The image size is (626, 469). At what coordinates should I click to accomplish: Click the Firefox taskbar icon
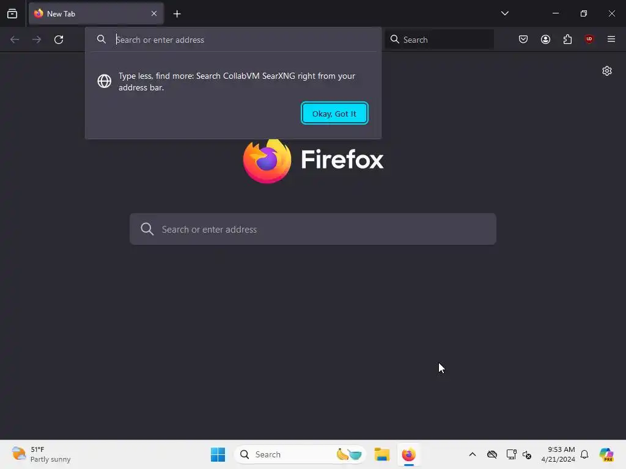coord(408,454)
